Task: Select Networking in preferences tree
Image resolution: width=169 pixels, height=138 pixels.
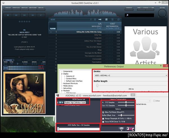Action: pyautogui.click(x=67, y=88)
